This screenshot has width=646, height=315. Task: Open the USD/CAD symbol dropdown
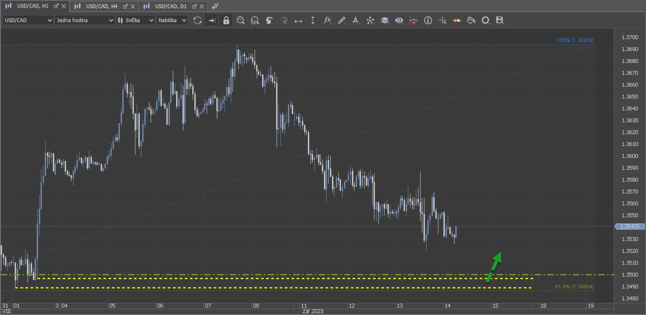[x=28, y=20]
